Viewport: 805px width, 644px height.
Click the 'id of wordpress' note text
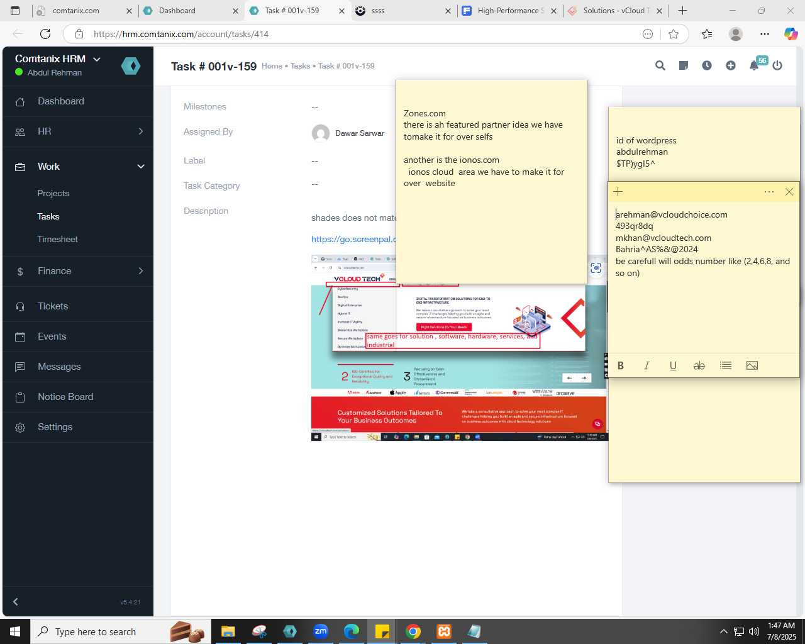click(x=647, y=140)
